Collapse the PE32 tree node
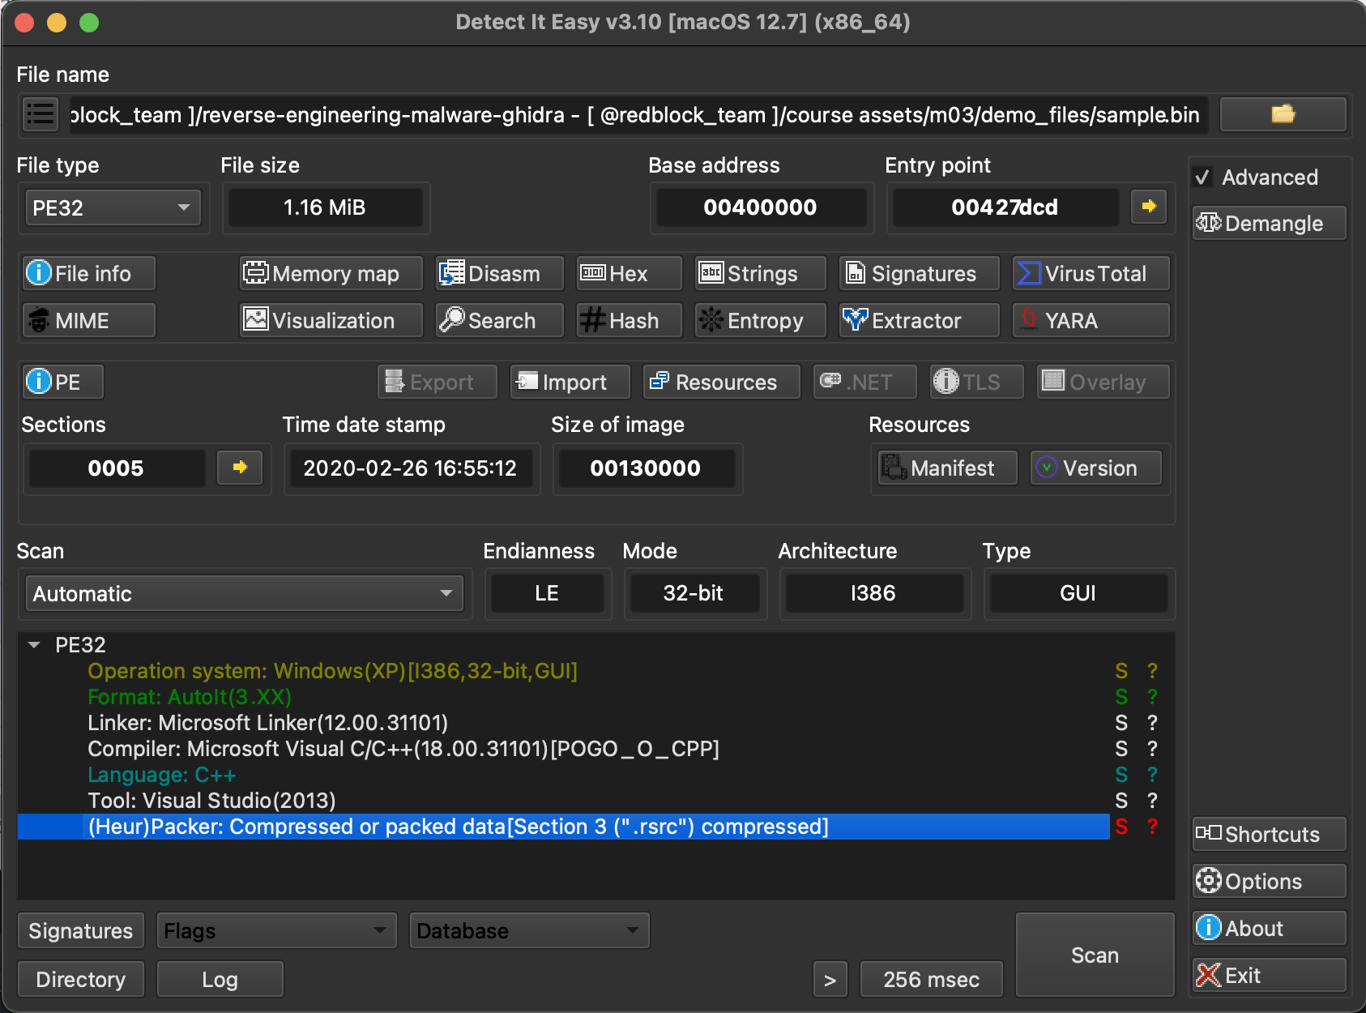 coord(34,645)
